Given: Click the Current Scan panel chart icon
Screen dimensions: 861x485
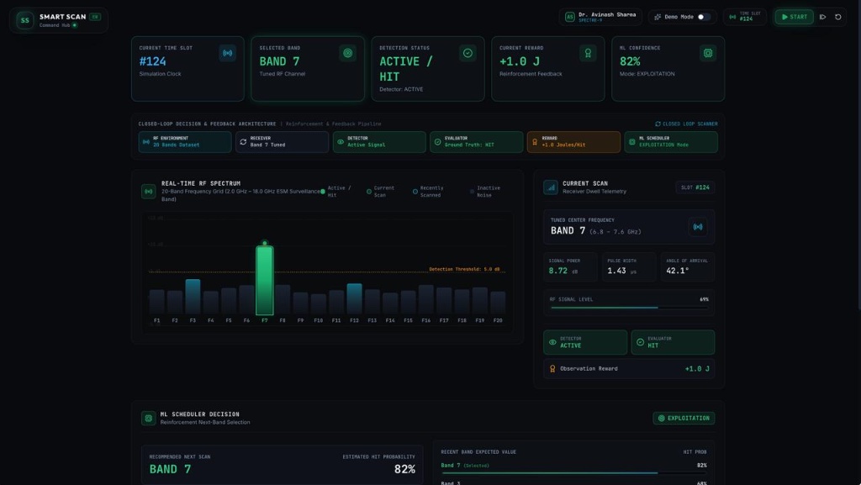Looking at the screenshot, I should [x=551, y=187].
